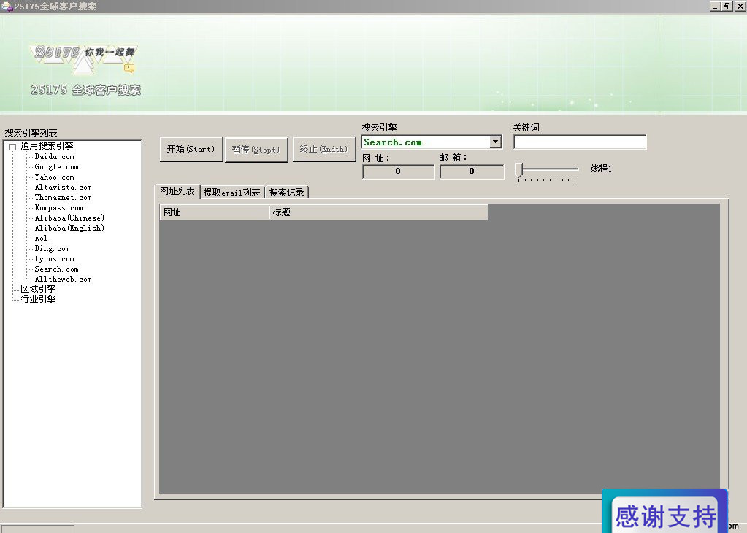Switch to the 搜索记录 tab
Screen dimensions: 747x533
point(287,193)
